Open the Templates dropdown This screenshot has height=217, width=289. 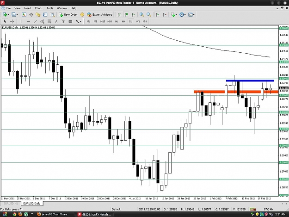[191, 14]
